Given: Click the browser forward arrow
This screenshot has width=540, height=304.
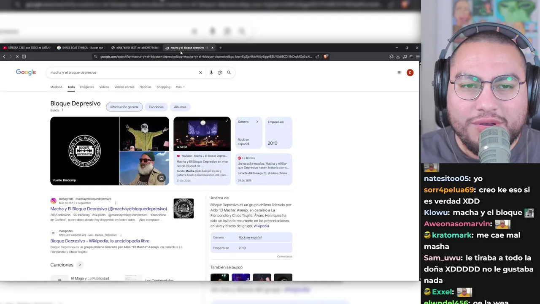Looking at the screenshot, I should 11,57.
